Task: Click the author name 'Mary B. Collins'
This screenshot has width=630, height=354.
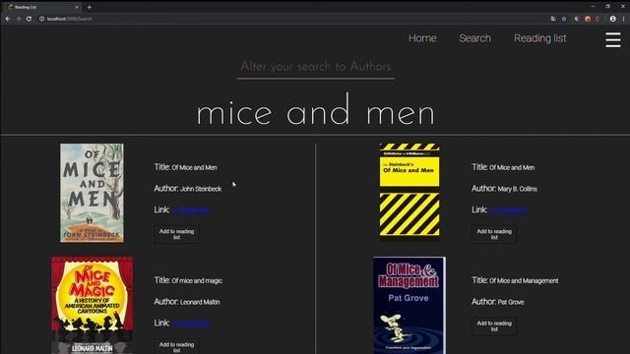Action: 517,189
